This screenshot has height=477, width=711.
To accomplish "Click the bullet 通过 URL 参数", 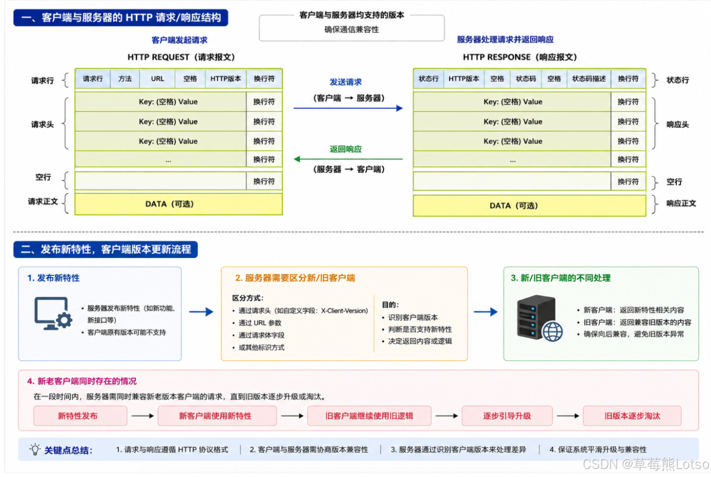I will 260,323.
